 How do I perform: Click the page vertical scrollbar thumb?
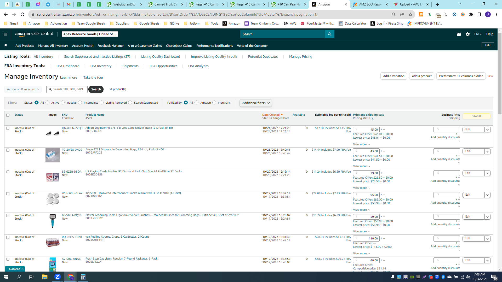pyautogui.click(x=500, y=73)
